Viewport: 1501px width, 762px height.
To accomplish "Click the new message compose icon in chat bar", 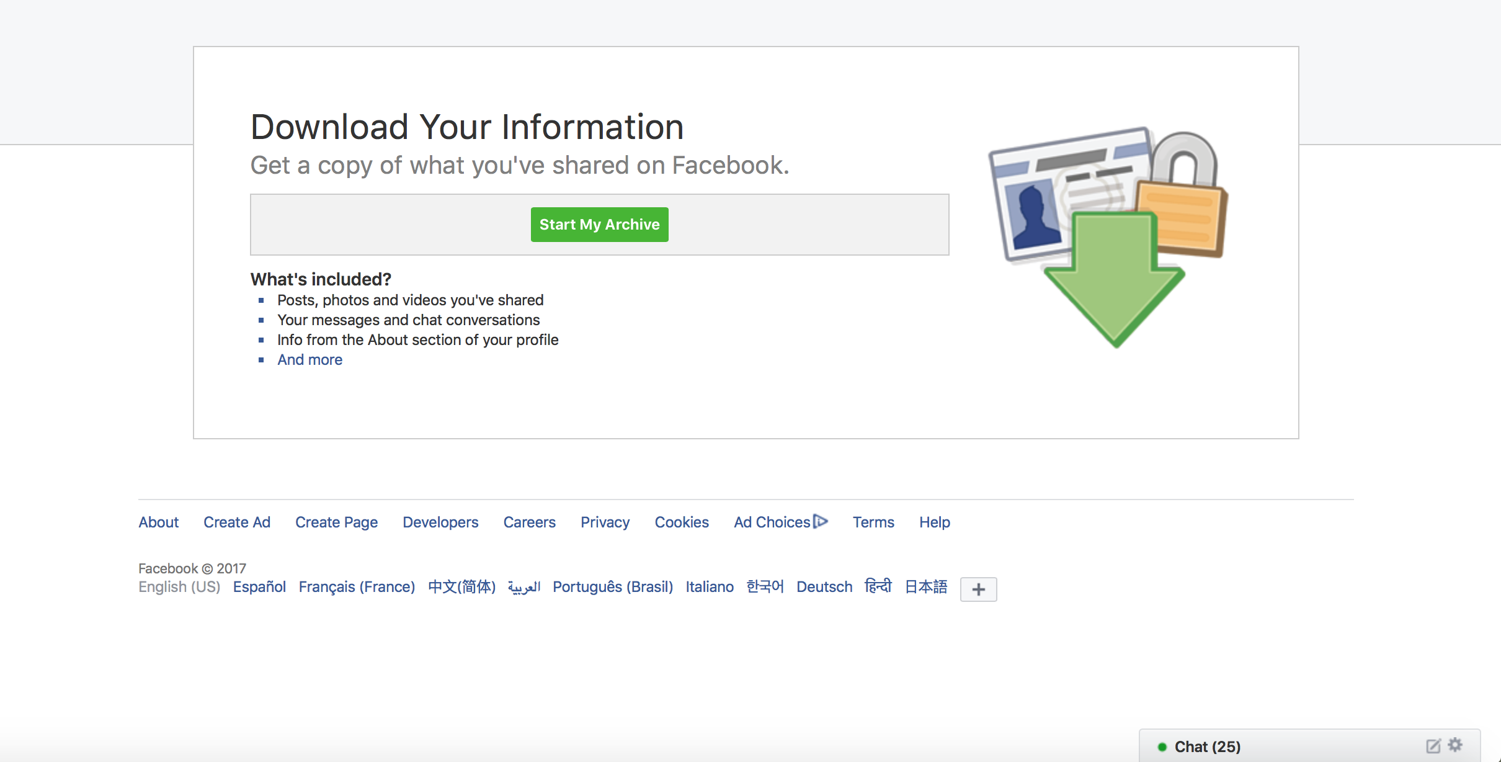I will click(1433, 746).
